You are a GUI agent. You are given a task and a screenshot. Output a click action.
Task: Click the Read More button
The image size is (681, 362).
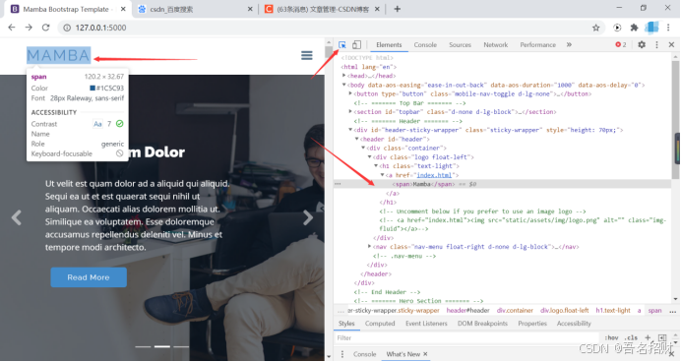(89, 277)
